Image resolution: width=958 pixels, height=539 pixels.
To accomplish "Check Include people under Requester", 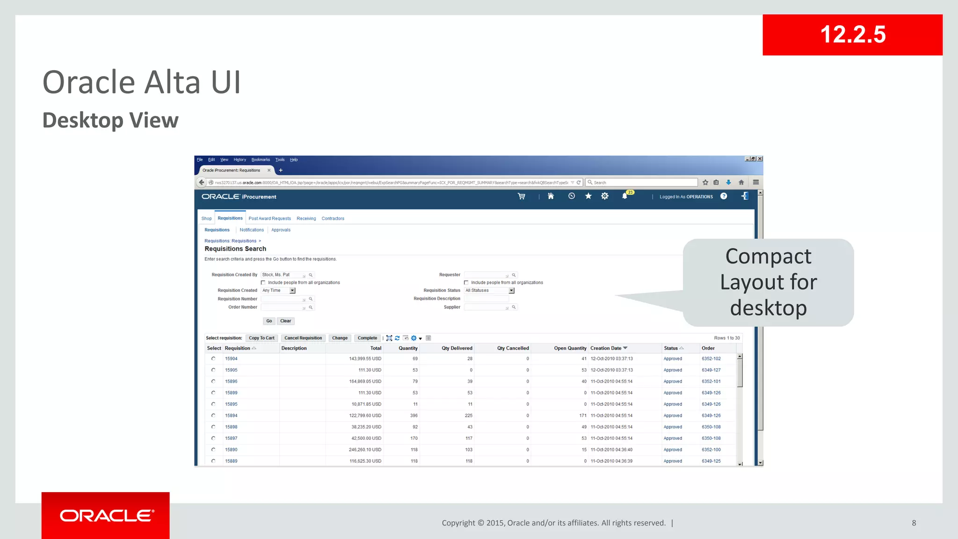I will (x=466, y=283).
